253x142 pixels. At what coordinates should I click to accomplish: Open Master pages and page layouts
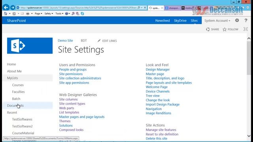point(82,117)
